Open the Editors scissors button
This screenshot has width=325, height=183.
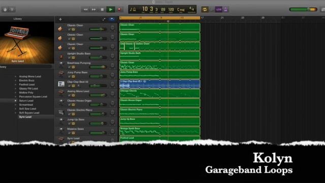[12, 10]
